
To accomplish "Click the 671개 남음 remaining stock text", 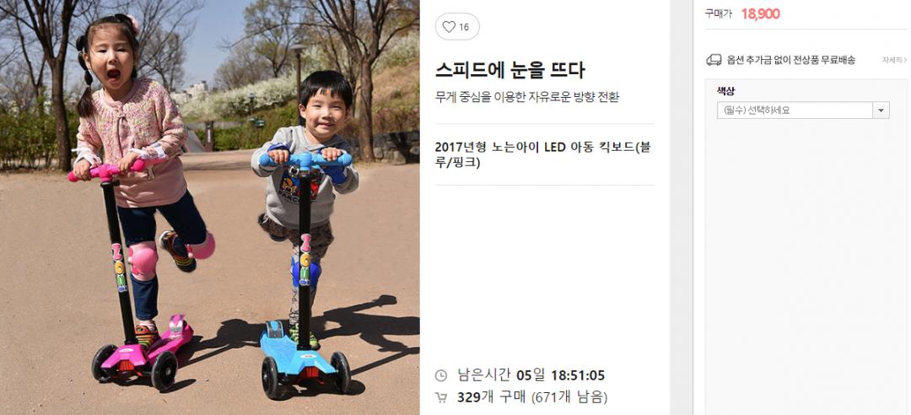I will (x=569, y=398).
